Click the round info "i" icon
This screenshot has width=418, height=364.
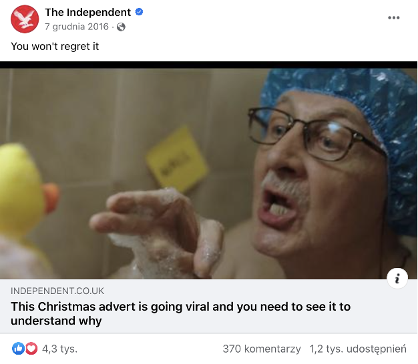pyautogui.click(x=397, y=278)
